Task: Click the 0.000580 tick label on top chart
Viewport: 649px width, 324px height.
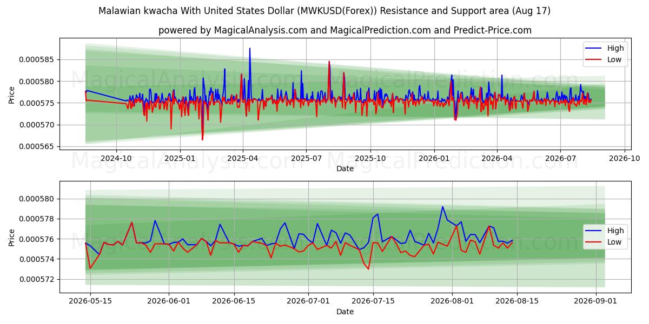Action: coord(37,82)
